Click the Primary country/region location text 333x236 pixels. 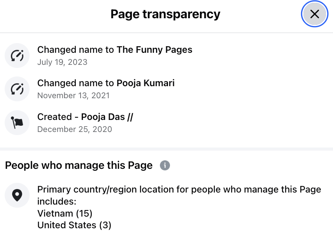pyautogui.click(x=179, y=190)
